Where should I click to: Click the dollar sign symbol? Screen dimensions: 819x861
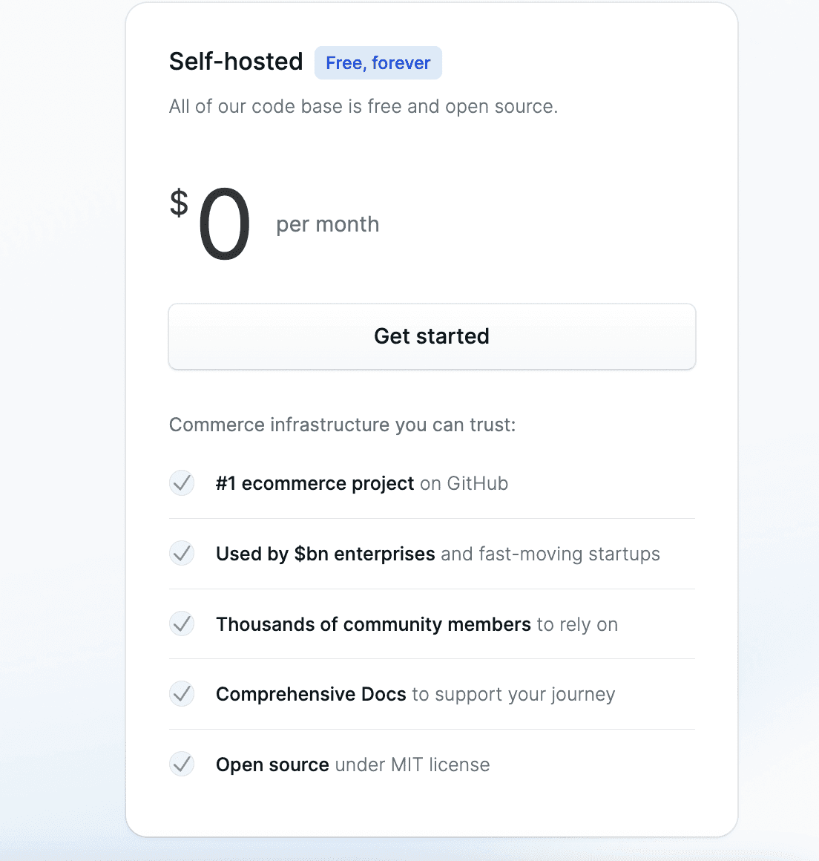tap(179, 203)
